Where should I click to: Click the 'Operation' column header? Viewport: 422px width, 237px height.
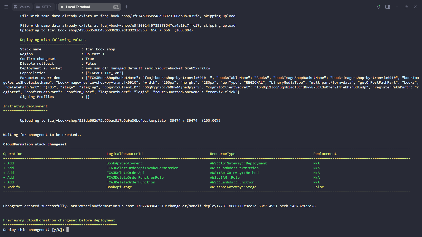coord(13,154)
